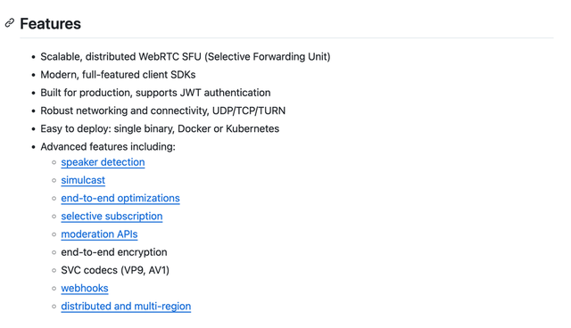571x328 pixels.
Task: Click the SVC codecs (VP9, AV1) text
Action: (x=115, y=270)
